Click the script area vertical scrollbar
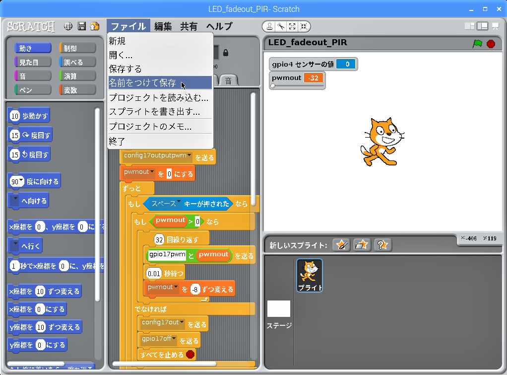 pos(253,149)
